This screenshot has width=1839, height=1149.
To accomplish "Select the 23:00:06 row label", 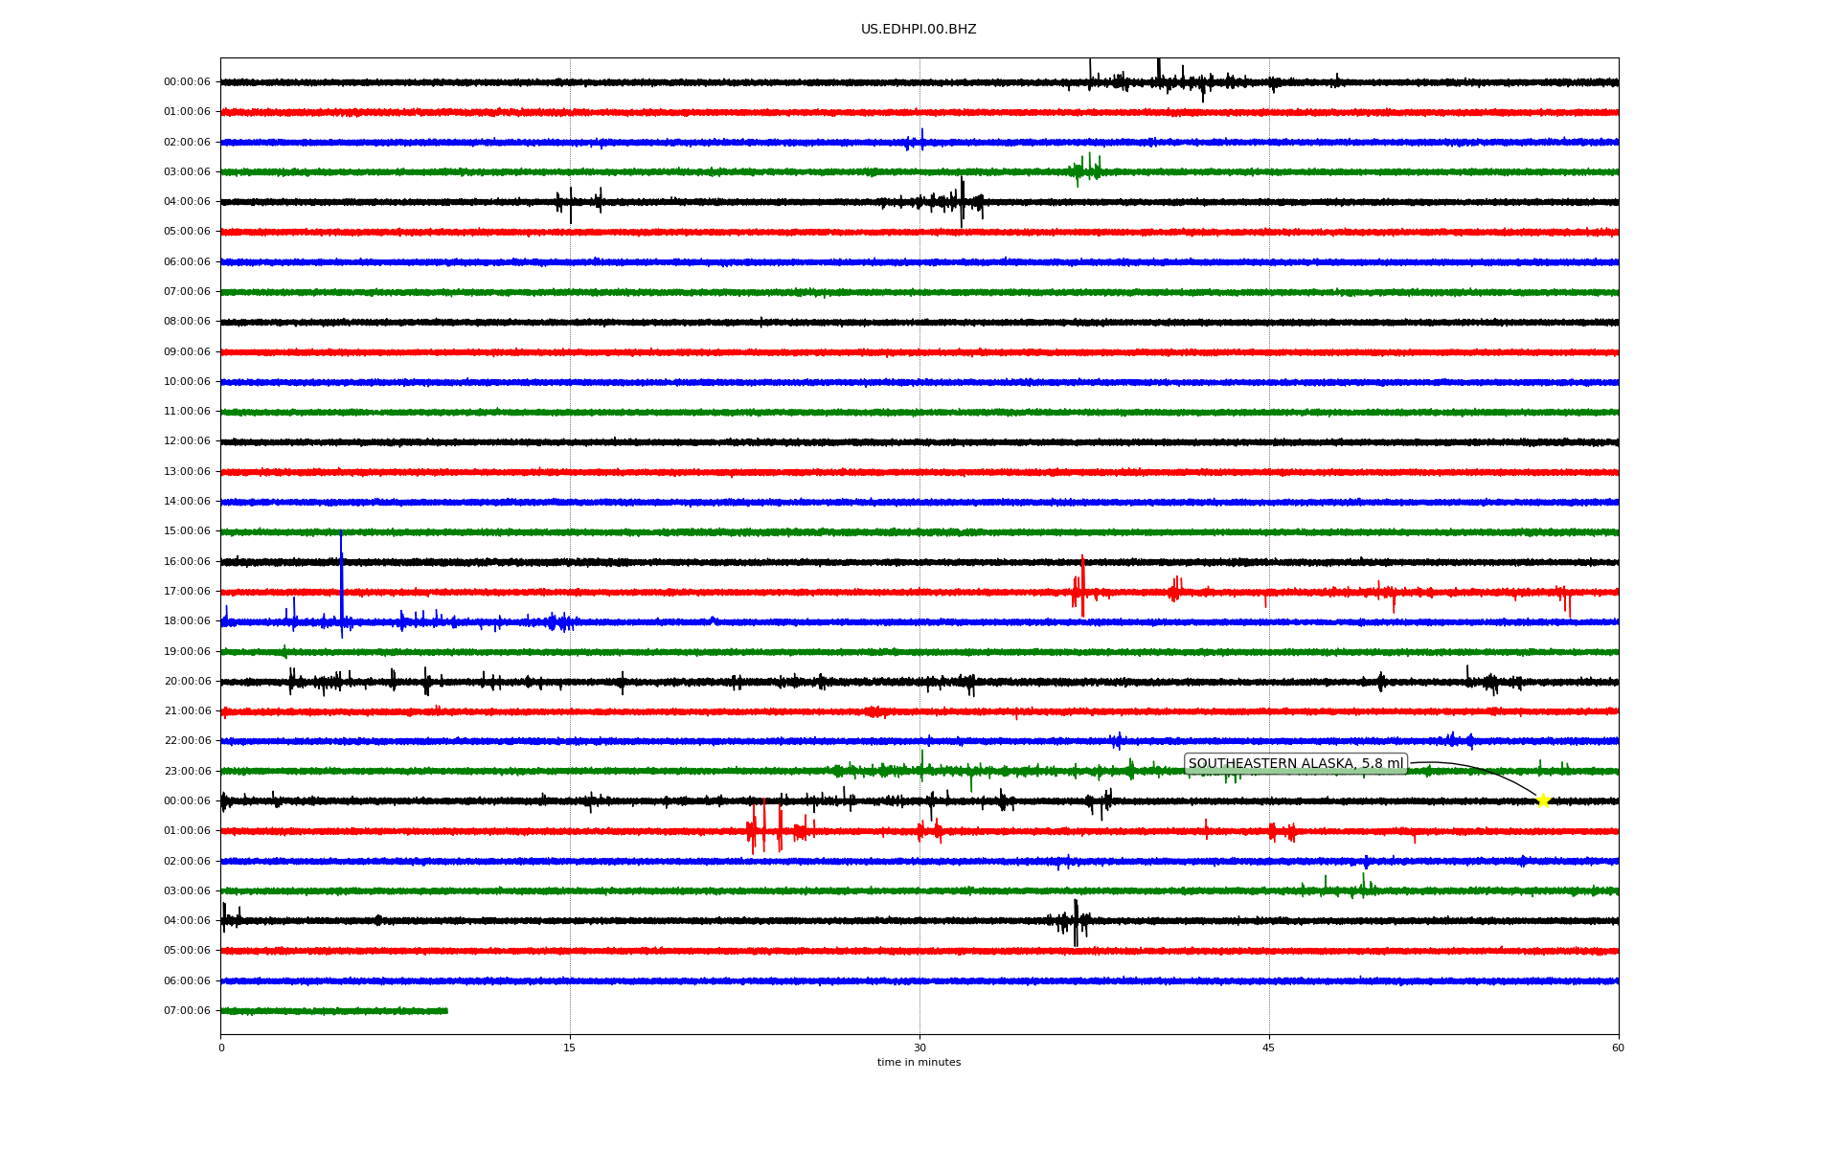I will point(187,771).
